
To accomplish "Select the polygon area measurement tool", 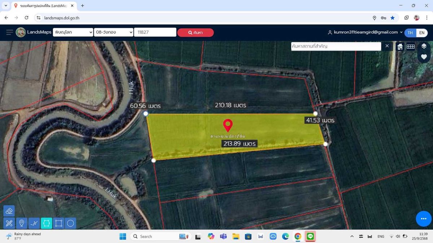I will click(x=46, y=223).
